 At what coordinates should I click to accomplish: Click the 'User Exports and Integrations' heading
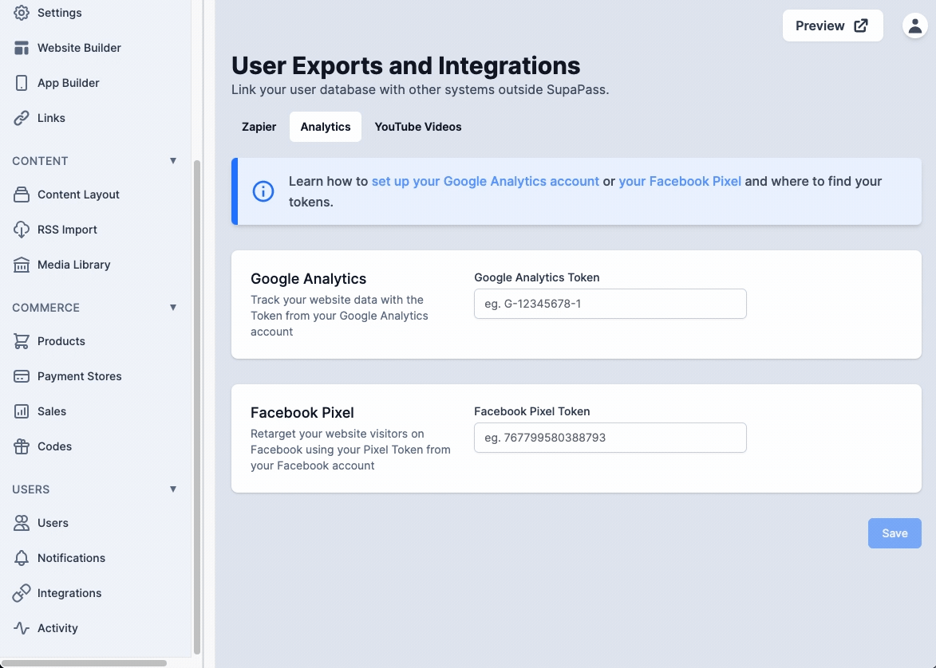[406, 65]
